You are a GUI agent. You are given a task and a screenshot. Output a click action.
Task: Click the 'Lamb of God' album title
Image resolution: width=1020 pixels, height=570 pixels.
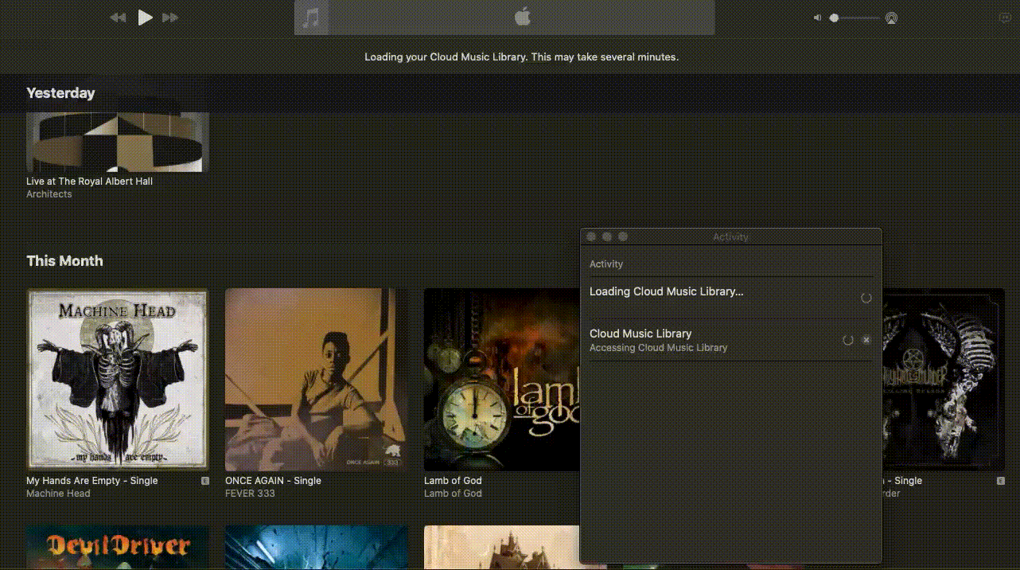(453, 481)
